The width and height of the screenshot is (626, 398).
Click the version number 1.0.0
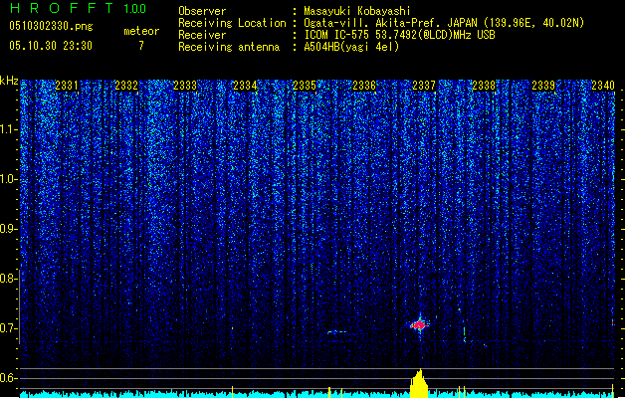134,8
